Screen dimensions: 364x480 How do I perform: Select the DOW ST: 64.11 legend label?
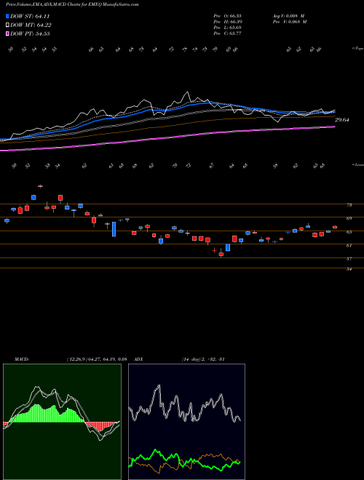[30, 17]
